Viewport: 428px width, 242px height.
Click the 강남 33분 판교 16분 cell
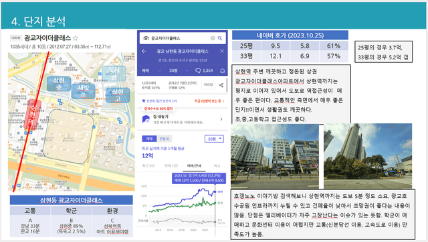pyautogui.click(x=30, y=226)
